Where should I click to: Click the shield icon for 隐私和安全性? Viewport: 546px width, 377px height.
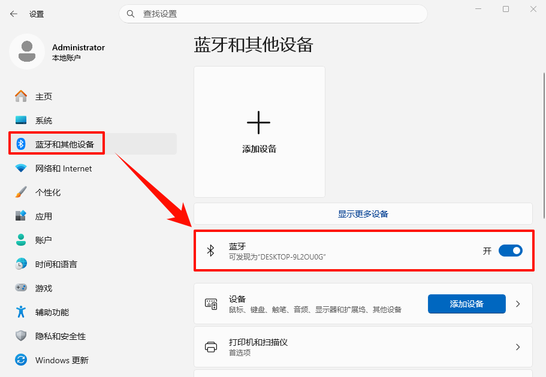(21, 336)
